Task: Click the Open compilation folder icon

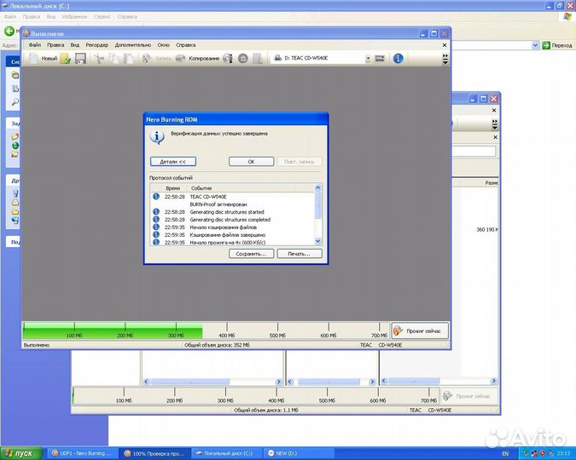Action: pyautogui.click(x=66, y=59)
